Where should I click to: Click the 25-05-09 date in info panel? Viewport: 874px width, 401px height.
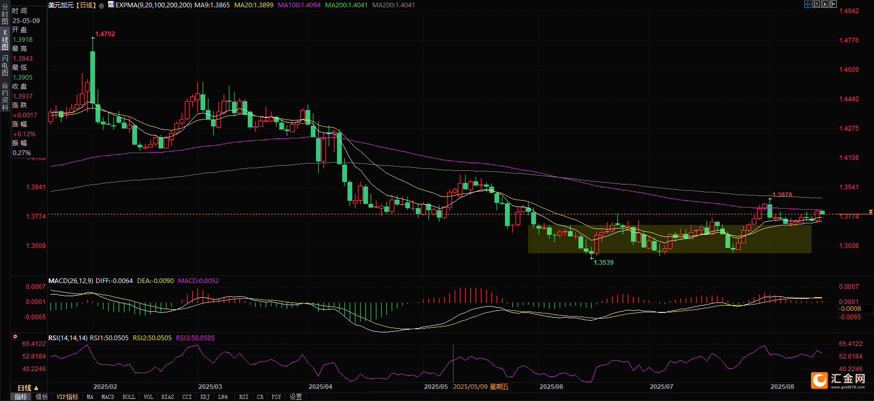pyautogui.click(x=26, y=21)
